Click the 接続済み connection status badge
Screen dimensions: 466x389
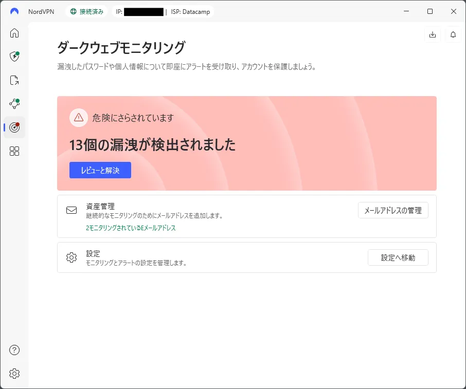86,11
